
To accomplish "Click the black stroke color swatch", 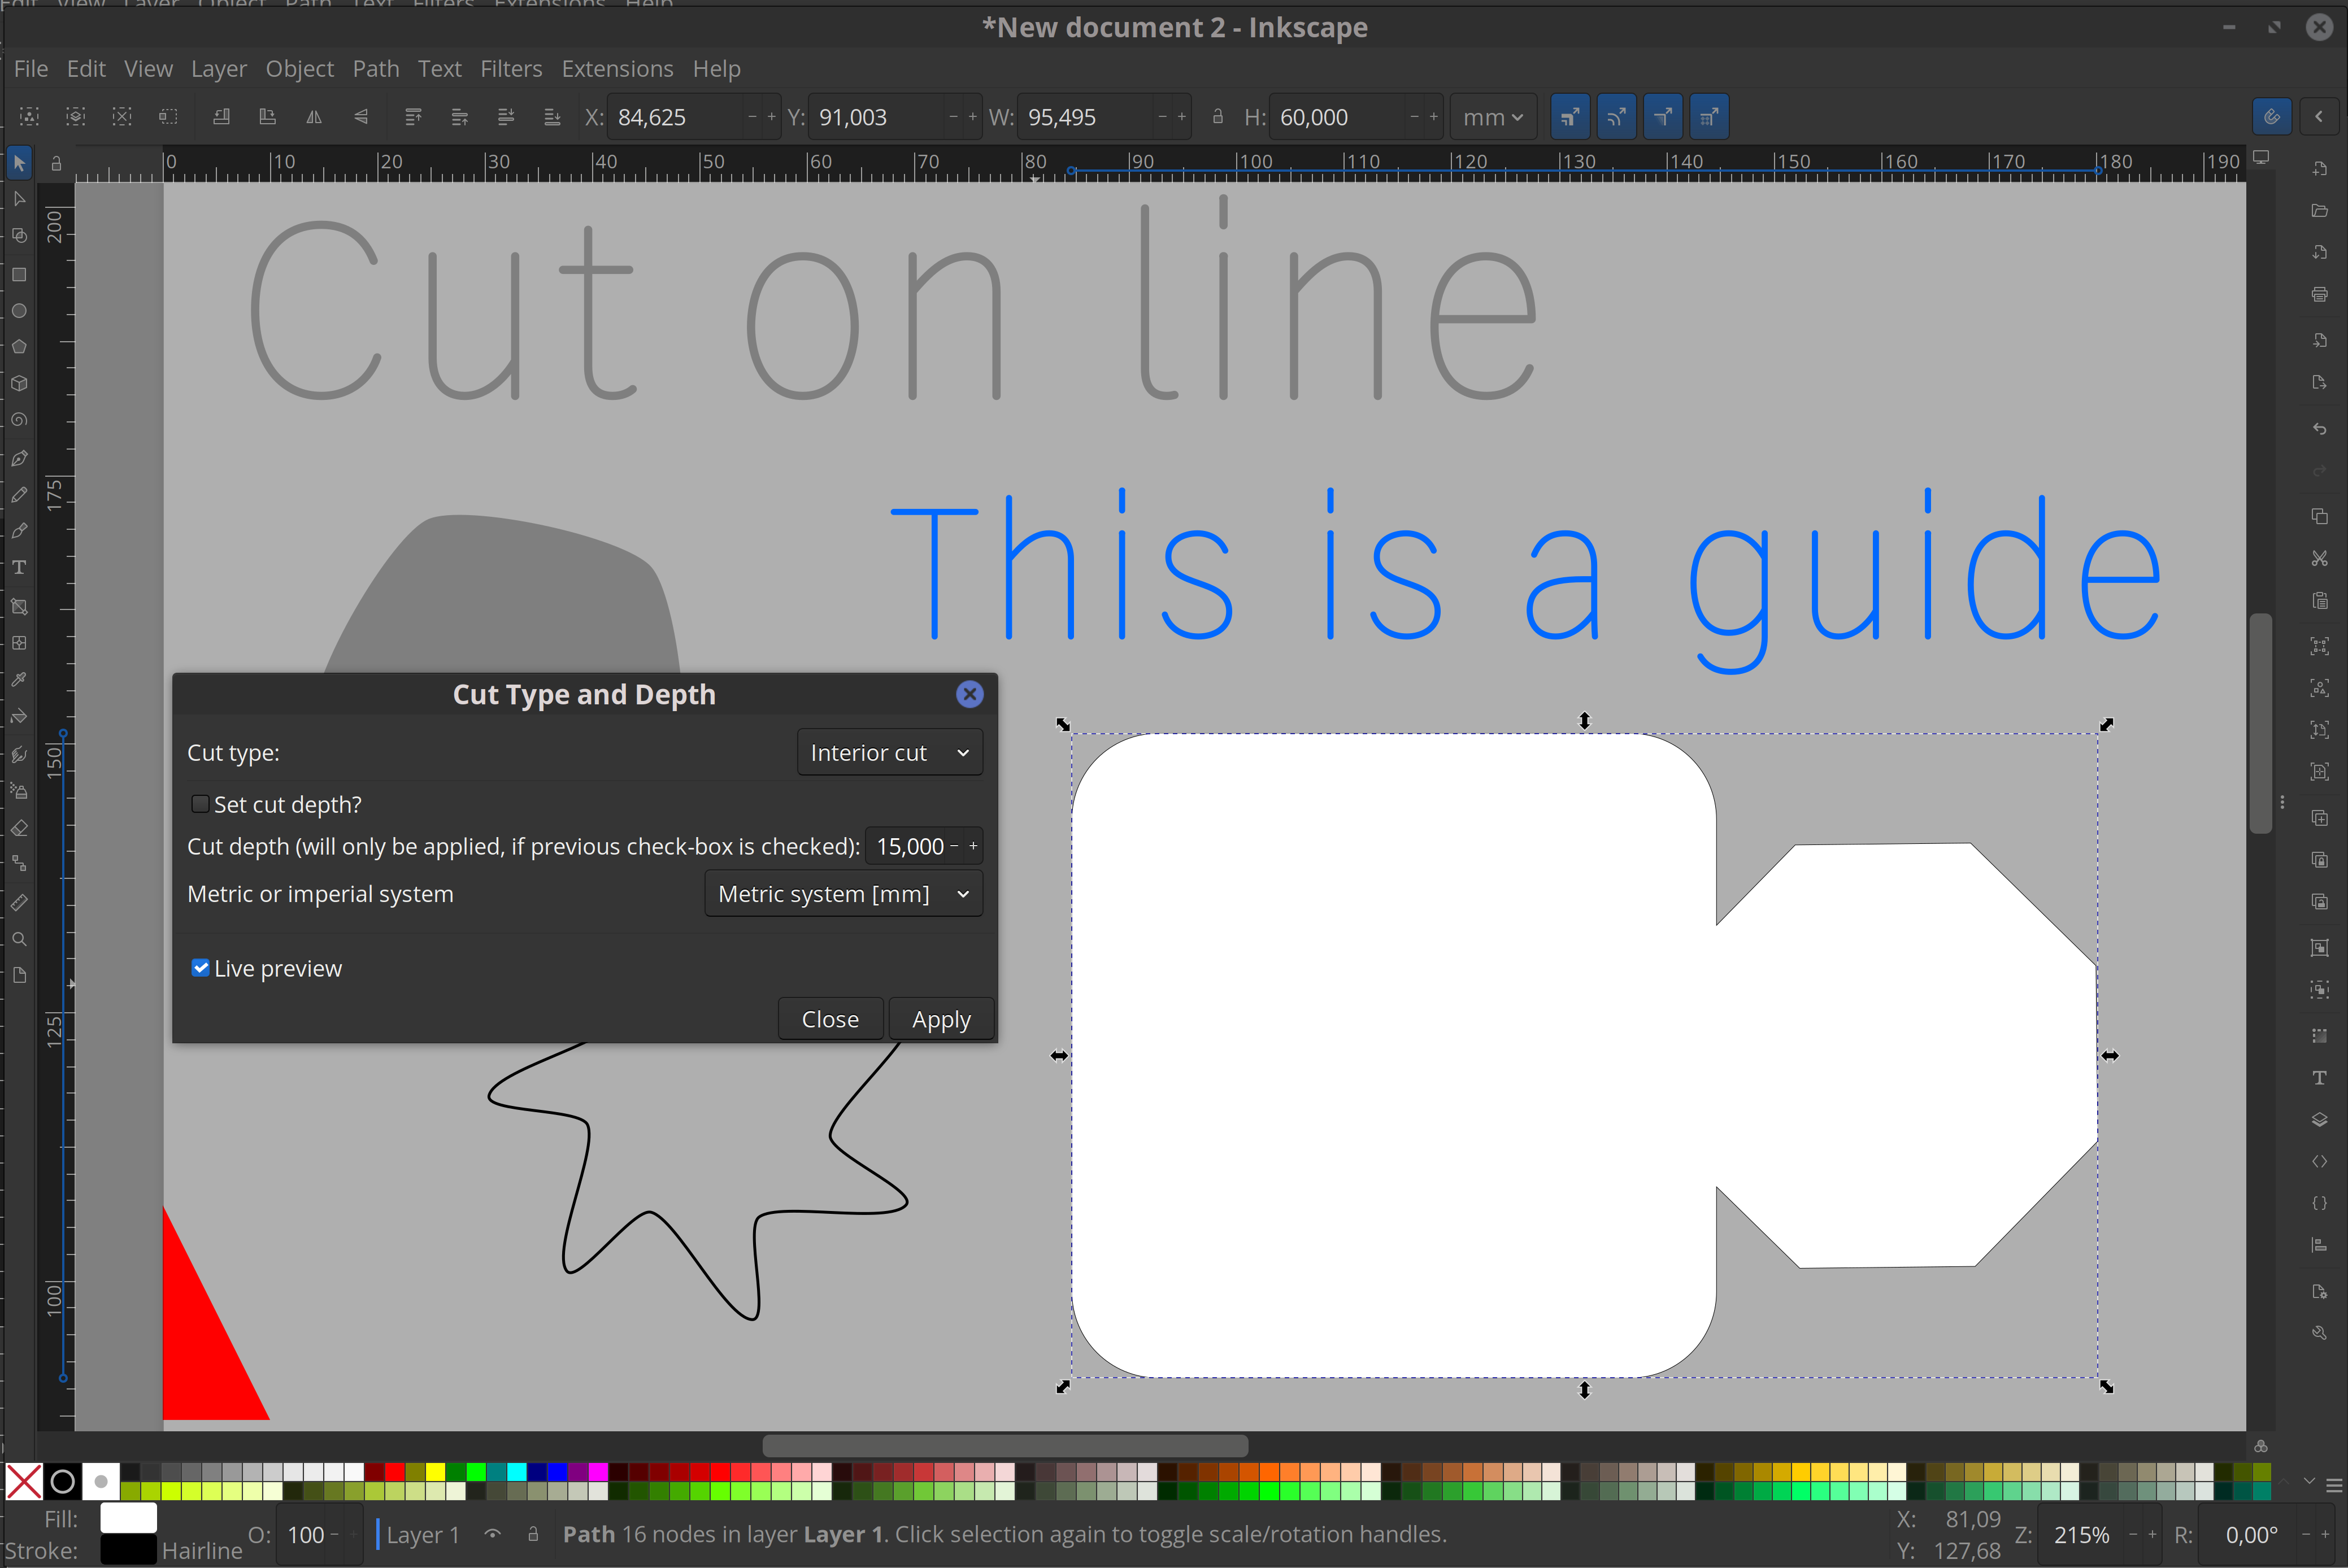I will tap(128, 1550).
